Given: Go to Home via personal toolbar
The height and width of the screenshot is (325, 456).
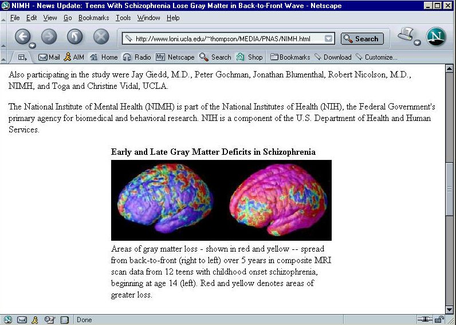Looking at the screenshot, I should (x=104, y=57).
